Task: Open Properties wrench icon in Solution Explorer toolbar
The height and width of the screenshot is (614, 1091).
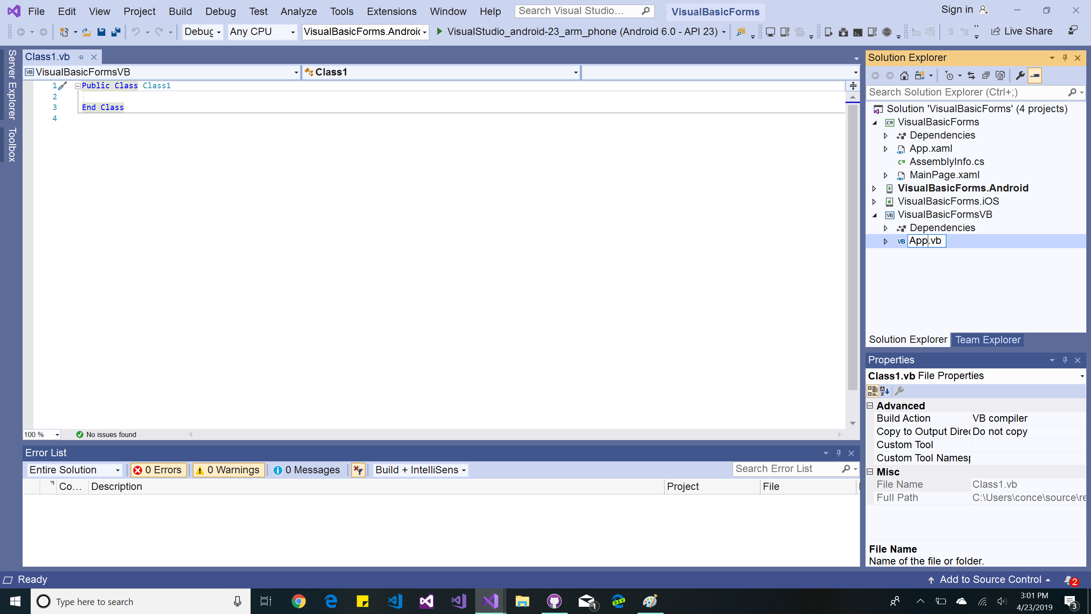Action: pyautogui.click(x=1020, y=75)
